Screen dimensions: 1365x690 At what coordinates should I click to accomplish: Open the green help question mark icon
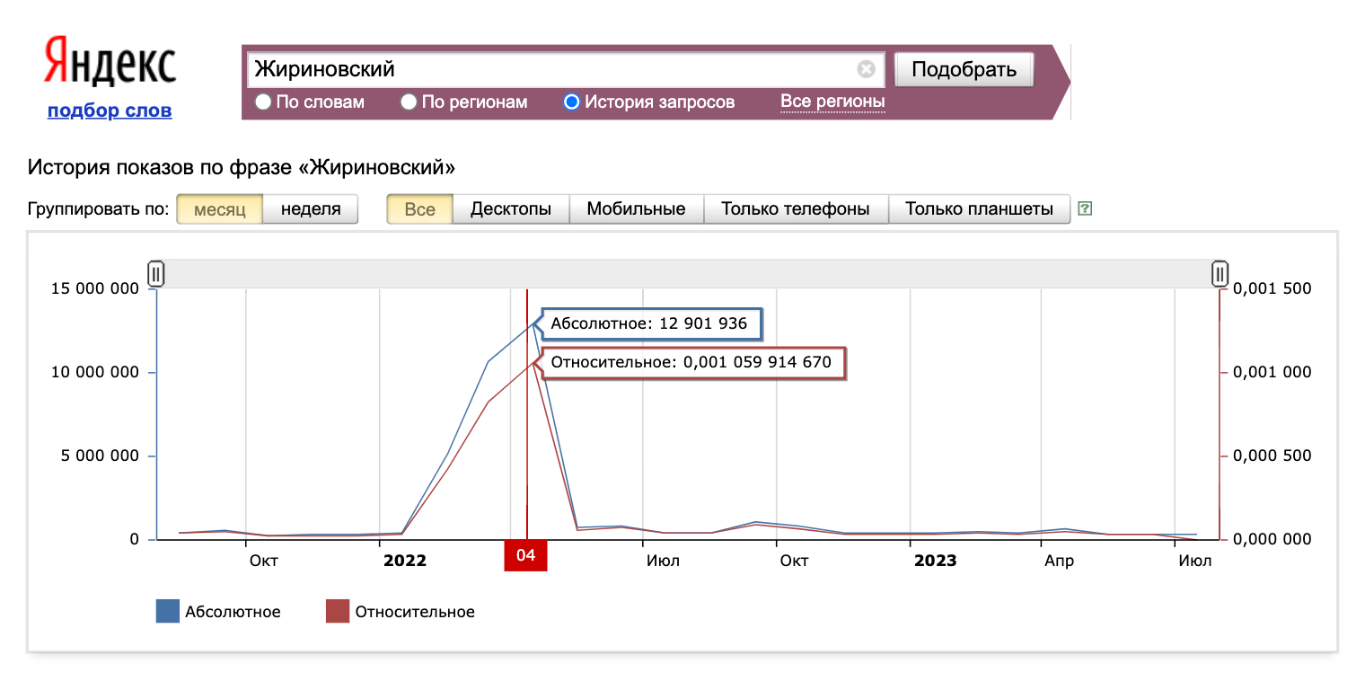(x=1085, y=209)
